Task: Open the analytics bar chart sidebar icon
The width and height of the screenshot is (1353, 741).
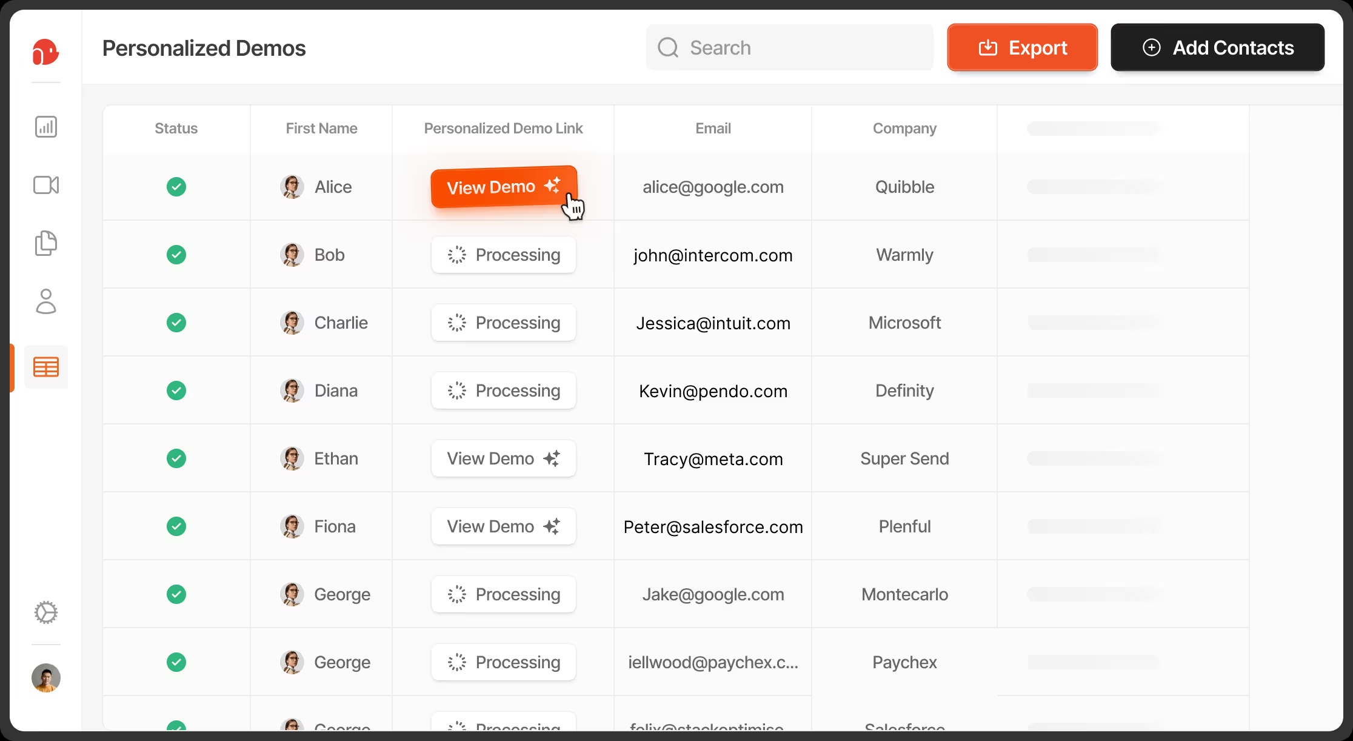Action: (46, 127)
